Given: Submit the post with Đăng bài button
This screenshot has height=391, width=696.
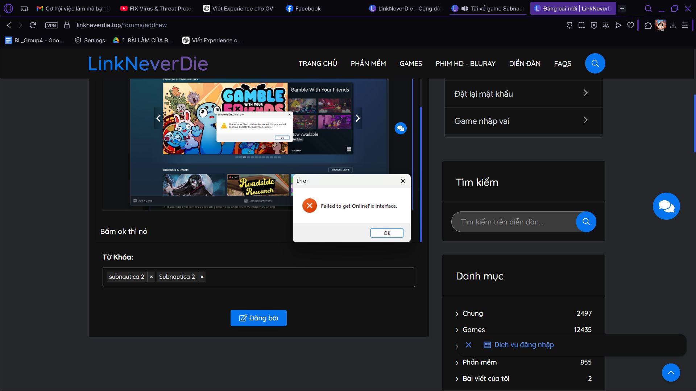Looking at the screenshot, I should coord(258,318).
